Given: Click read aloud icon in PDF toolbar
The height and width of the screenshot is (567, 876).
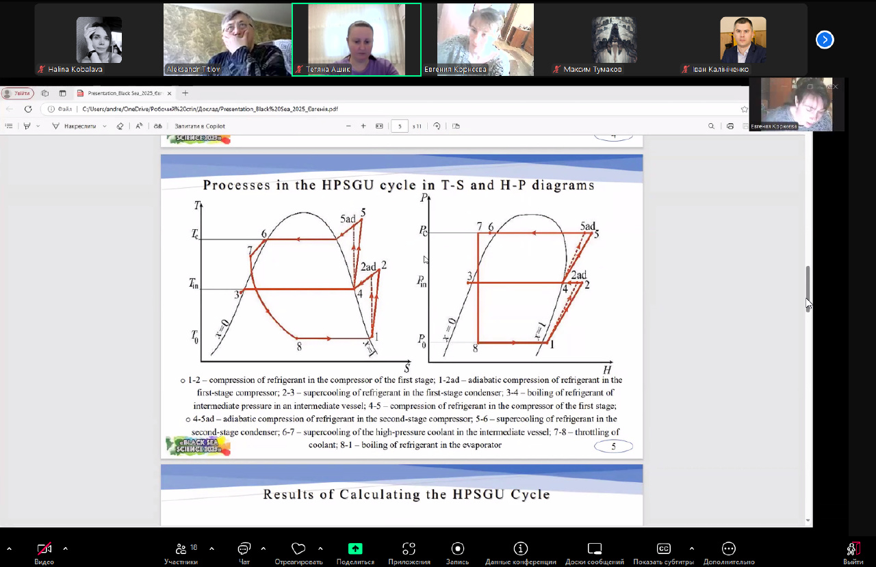Looking at the screenshot, I should coord(157,126).
